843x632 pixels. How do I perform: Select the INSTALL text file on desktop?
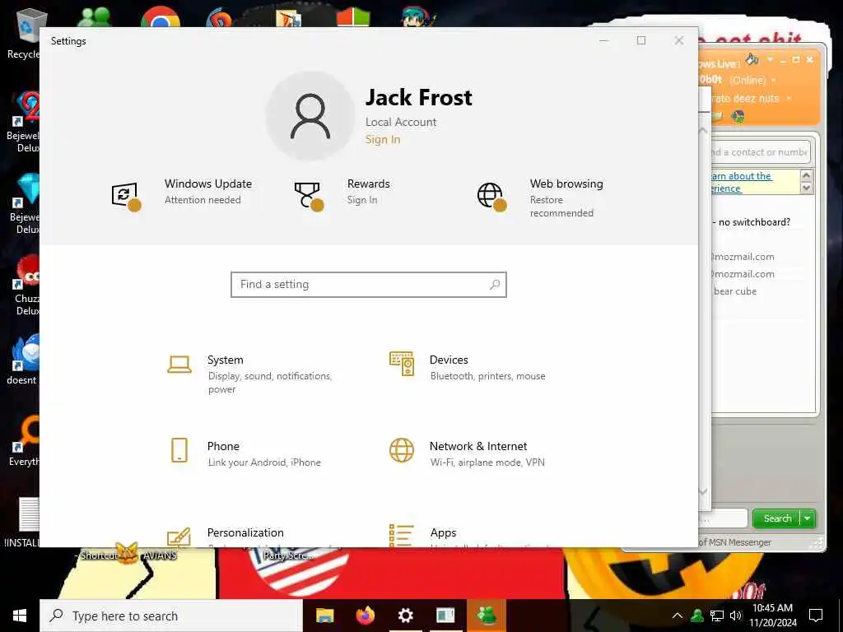[22, 523]
